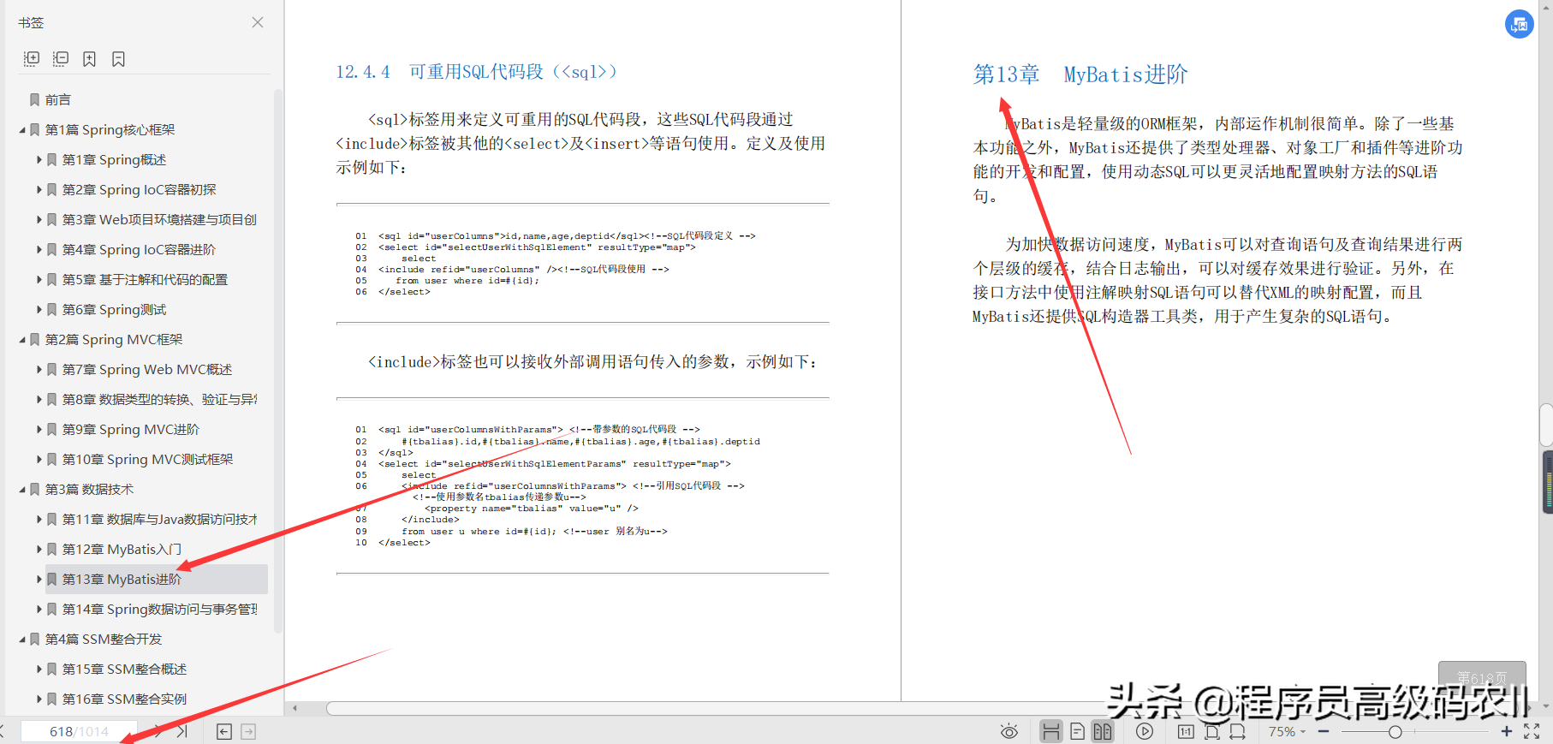Image resolution: width=1553 pixels, height=744 pixels.
Task: Open the 75% zoom level dropdown
Action: (1287, 731)
